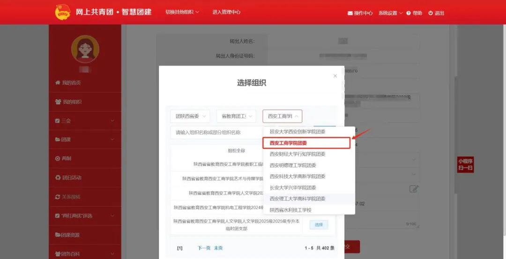Select 陕西省水利技工学校 option
The image size is (506, 259).
[x=309, y=210]
